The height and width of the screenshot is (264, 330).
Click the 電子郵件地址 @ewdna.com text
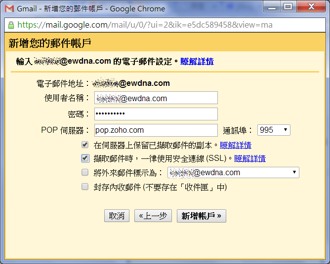(x=131, y=83)
